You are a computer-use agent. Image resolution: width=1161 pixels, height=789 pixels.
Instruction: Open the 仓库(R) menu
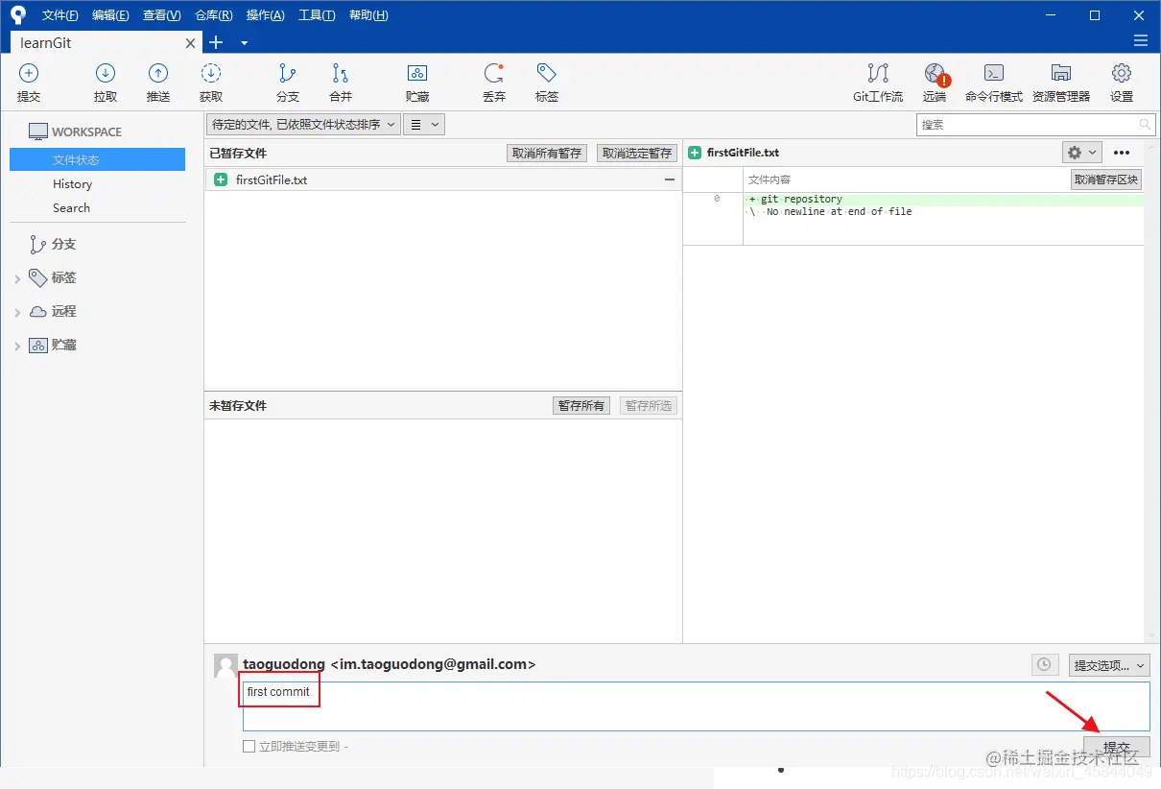pyautogui.click(x=213, y=15)
